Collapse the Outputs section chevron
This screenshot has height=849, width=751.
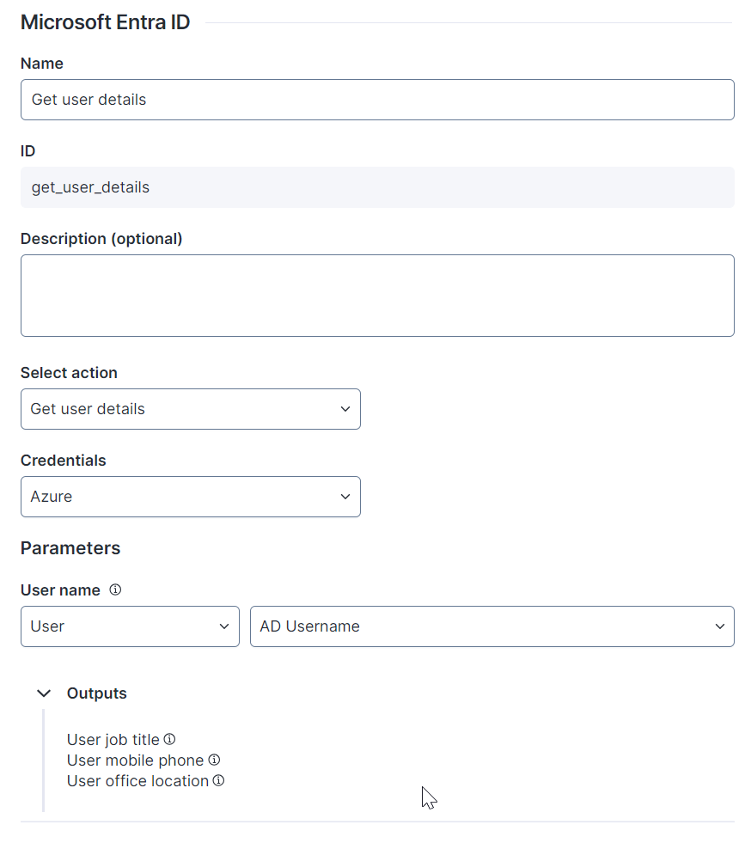click(44, 693)
